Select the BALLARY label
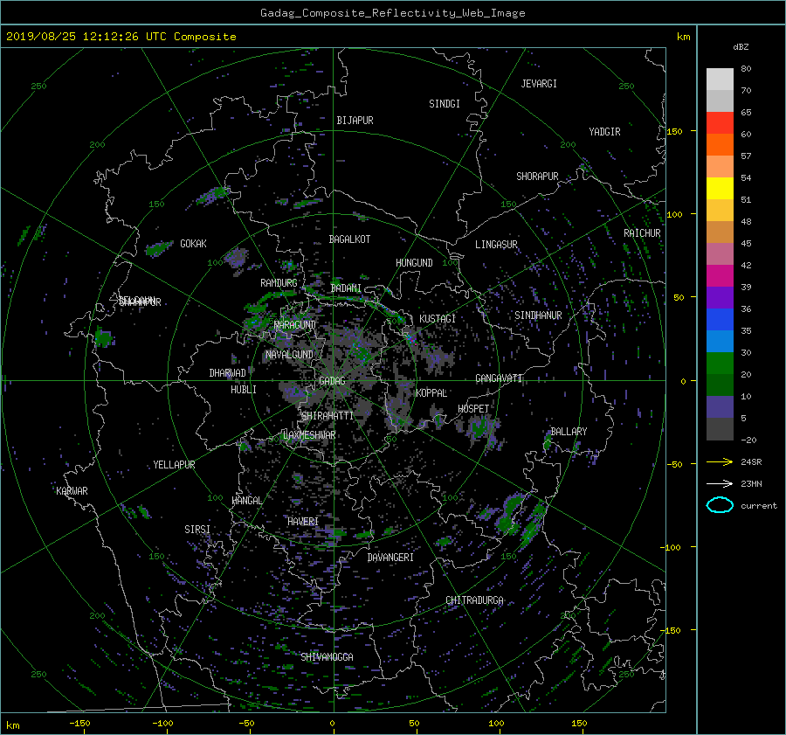 (x=569, y=432)
